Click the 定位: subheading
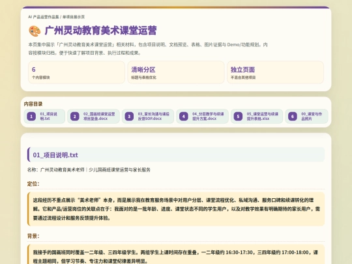 coord(33,184)
